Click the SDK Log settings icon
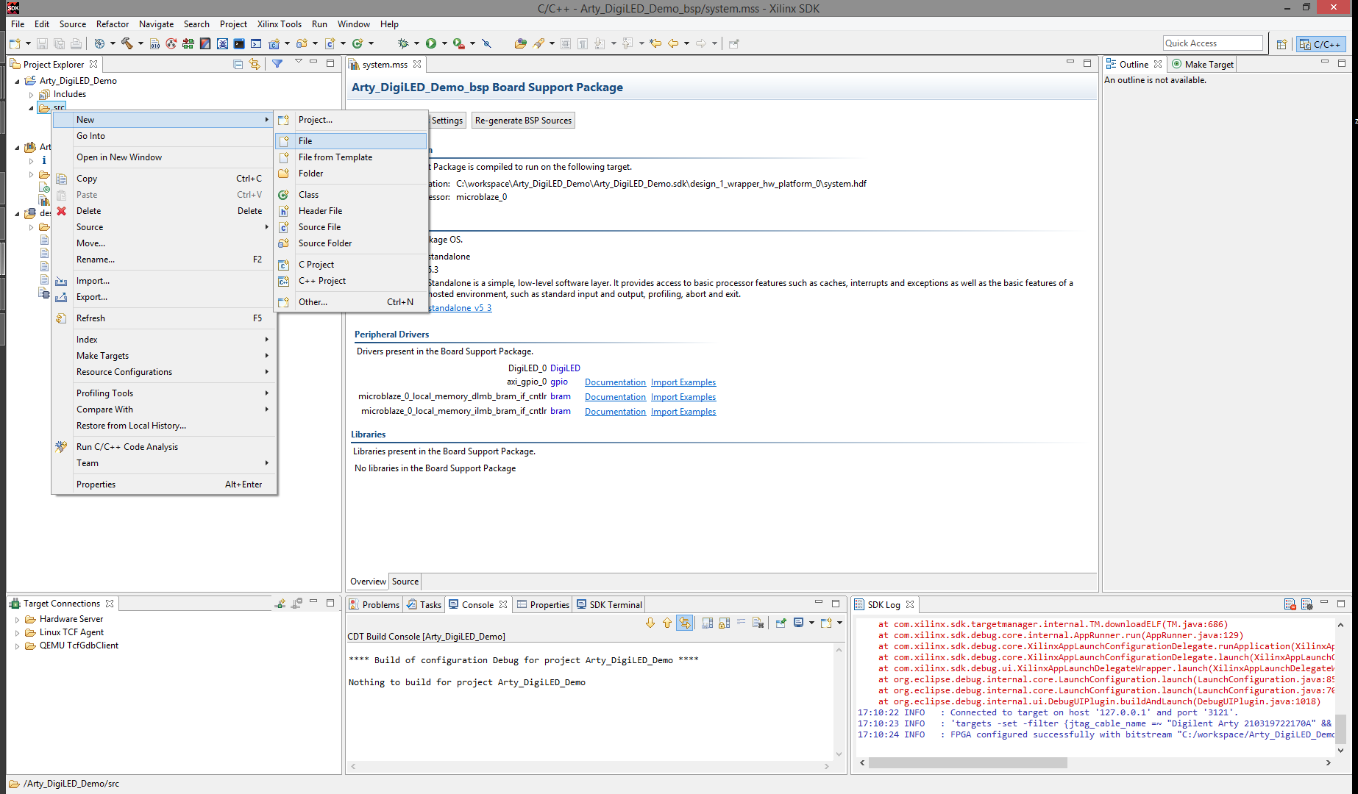 (x=1307, y=604)
